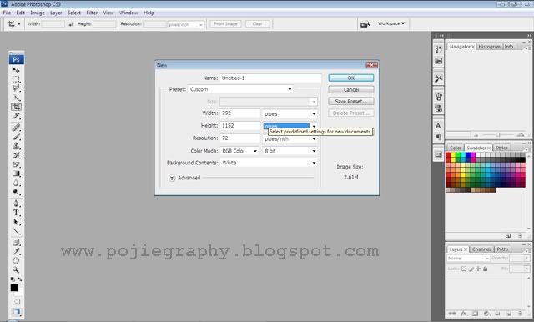Select the Rectangular Marquee tool
The image size is (534, 322).
point(16,79)
